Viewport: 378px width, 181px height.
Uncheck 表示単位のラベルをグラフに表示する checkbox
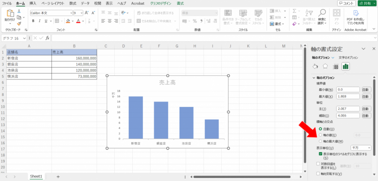(x=320, y=154)
